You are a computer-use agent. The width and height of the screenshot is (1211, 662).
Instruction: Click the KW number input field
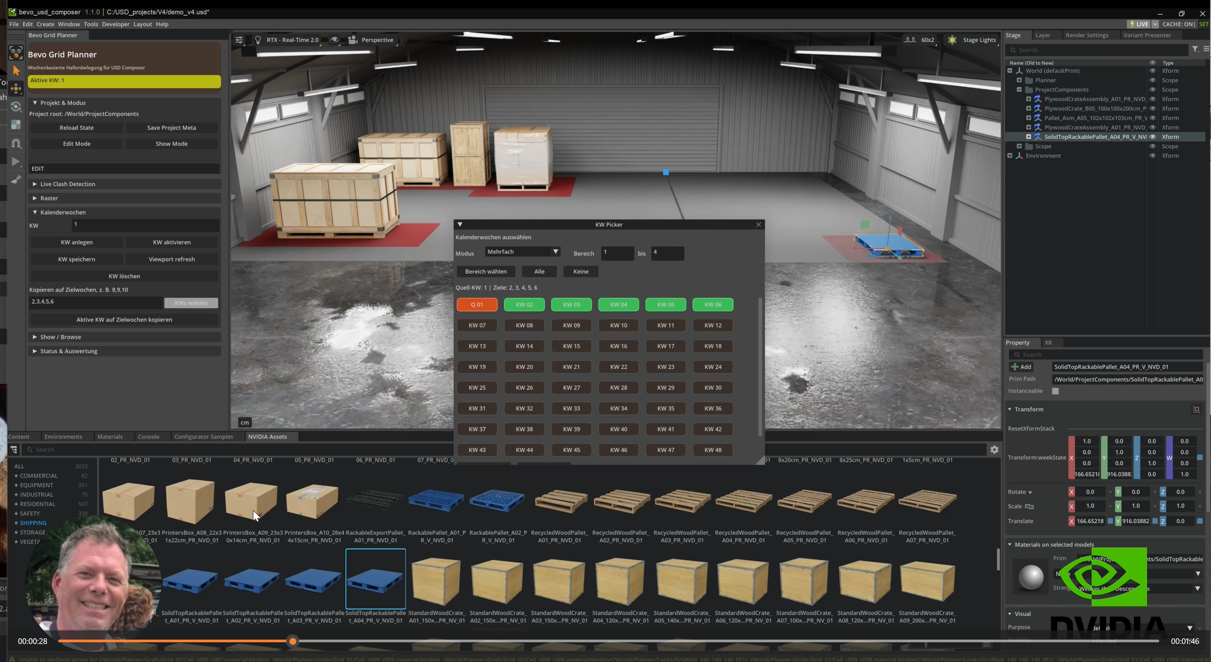click(x=146, y=225)
